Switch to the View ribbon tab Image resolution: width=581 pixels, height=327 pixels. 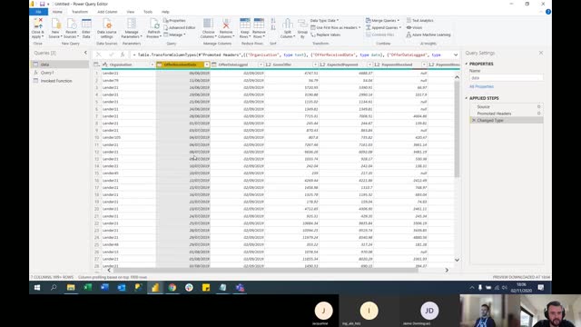coord(131,12)
